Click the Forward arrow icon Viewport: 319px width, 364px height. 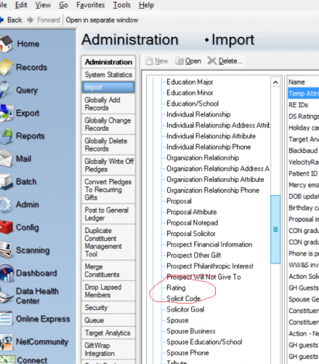pos(31,20)
